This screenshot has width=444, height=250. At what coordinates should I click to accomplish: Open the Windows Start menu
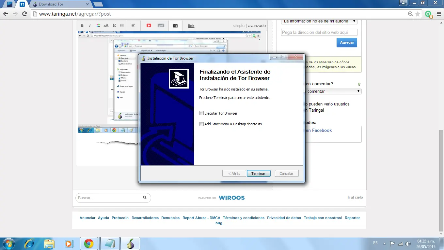pyautogui.click(x=8, y=243)
